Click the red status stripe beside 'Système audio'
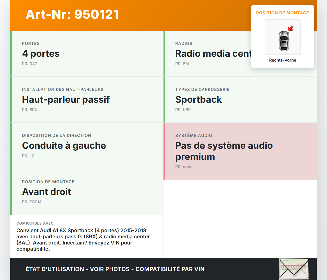The width and height of the screenshot is (327, 280). pos(164,151)
